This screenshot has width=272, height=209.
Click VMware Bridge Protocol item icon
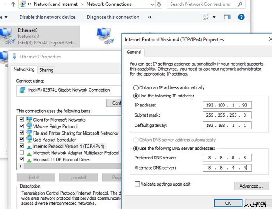click(29, 126)
